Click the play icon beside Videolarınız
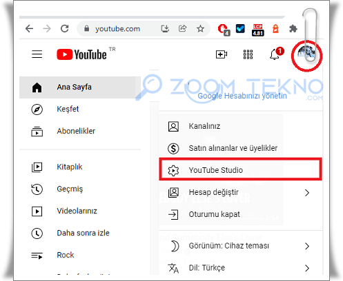The image size is (343, 281). click(37, 211)
